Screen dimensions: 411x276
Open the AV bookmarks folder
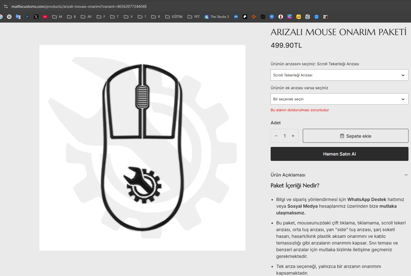(x=86, y=17)
